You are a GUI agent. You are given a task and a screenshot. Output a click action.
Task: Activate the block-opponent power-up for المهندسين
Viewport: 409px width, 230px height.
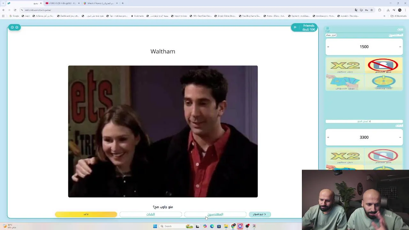pyautogui.click(x=383, y=66)
